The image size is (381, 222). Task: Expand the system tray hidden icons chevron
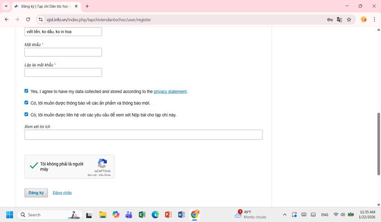click(285, 215)
